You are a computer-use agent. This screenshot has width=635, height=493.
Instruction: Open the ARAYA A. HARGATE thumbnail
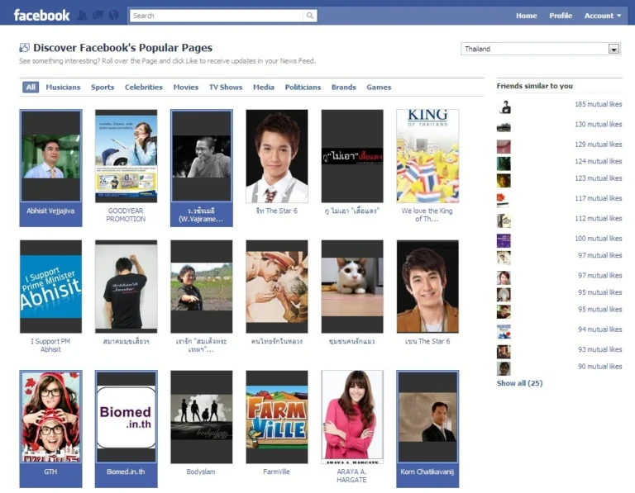coord(352,417)
